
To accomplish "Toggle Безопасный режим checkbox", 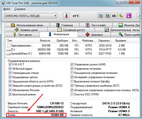I will pos(10,94).
